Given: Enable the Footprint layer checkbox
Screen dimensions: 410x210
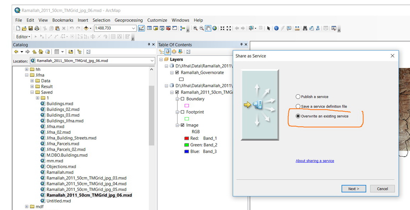Looking at the screenshot, I should coord(183,112).
